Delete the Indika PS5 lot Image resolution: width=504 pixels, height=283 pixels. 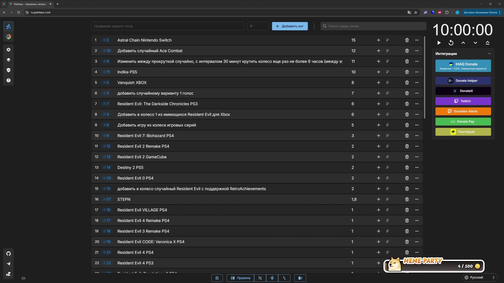click(x=407, y=72)
